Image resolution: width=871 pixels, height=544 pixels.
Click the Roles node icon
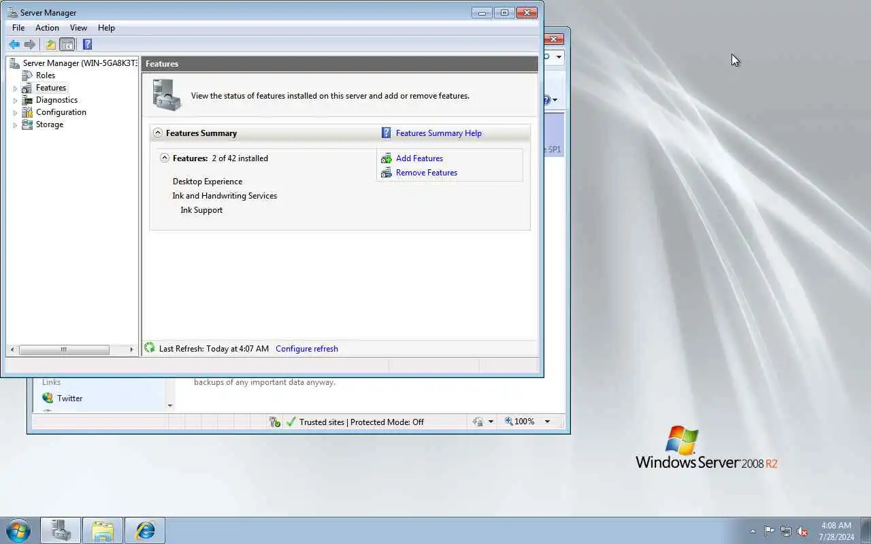pos(27,75)
